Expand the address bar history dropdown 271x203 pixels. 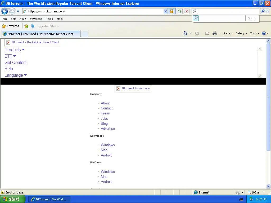point(165,11)
